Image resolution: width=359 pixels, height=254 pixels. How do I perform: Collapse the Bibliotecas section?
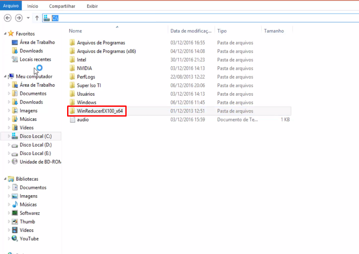pyautogui.click(x=5, y=179)
